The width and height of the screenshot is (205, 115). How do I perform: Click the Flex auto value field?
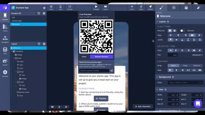click(173, 55)
